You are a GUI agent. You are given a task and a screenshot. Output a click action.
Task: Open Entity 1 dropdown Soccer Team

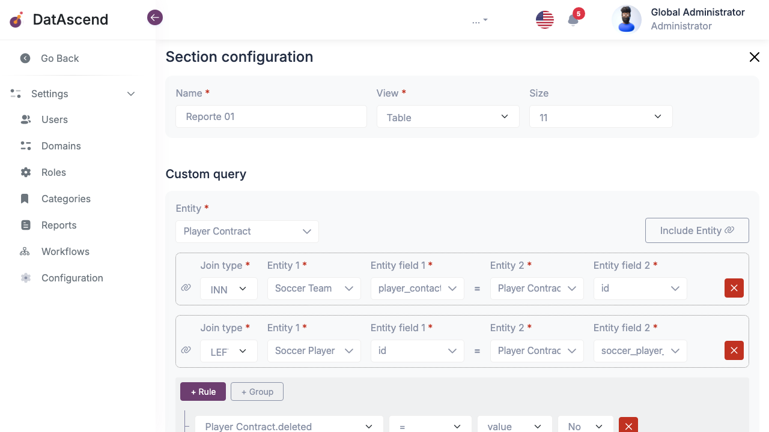point(314,289)
